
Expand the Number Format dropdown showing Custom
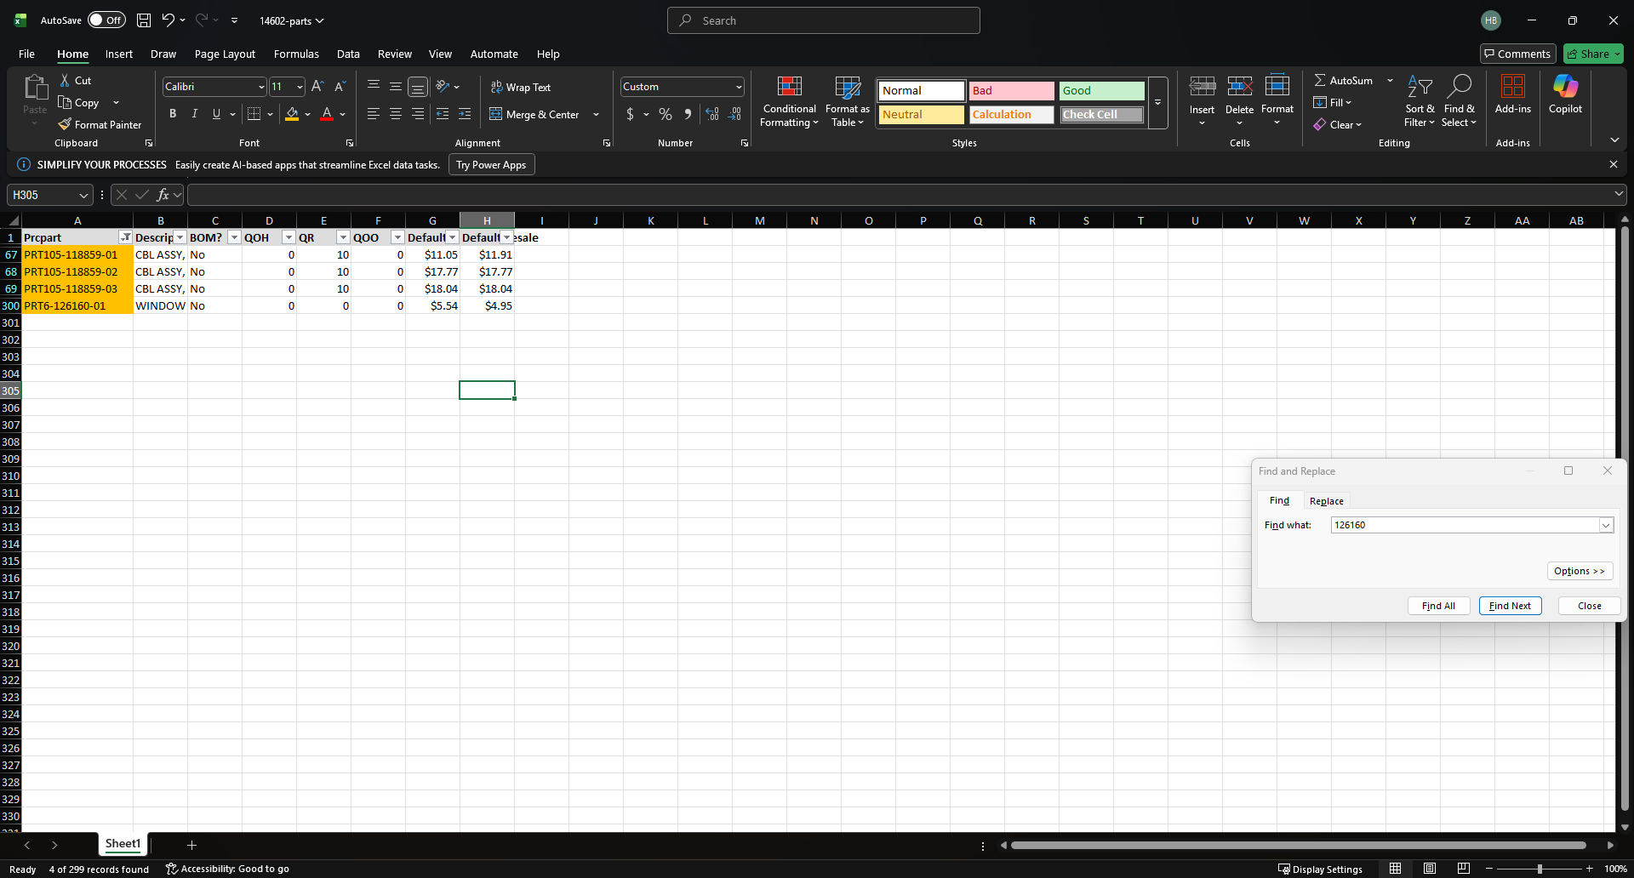pos(738,87)
